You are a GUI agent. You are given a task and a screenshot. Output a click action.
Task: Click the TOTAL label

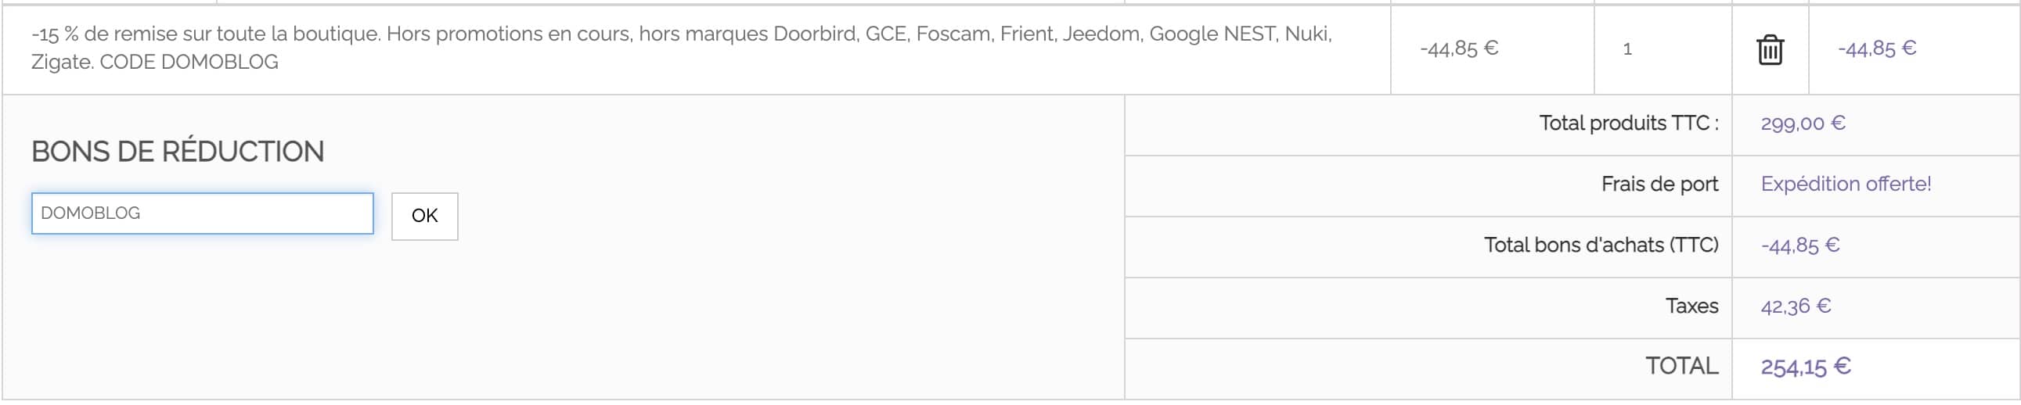click(x=1681, y=367)
